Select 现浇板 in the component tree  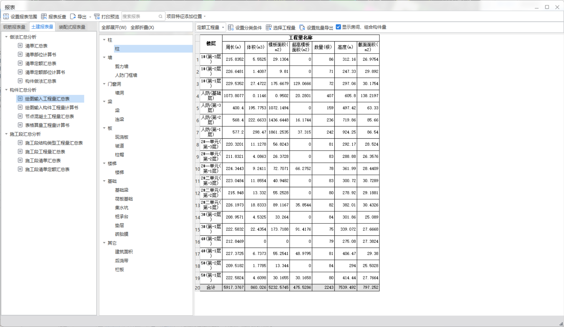(122, 137)
